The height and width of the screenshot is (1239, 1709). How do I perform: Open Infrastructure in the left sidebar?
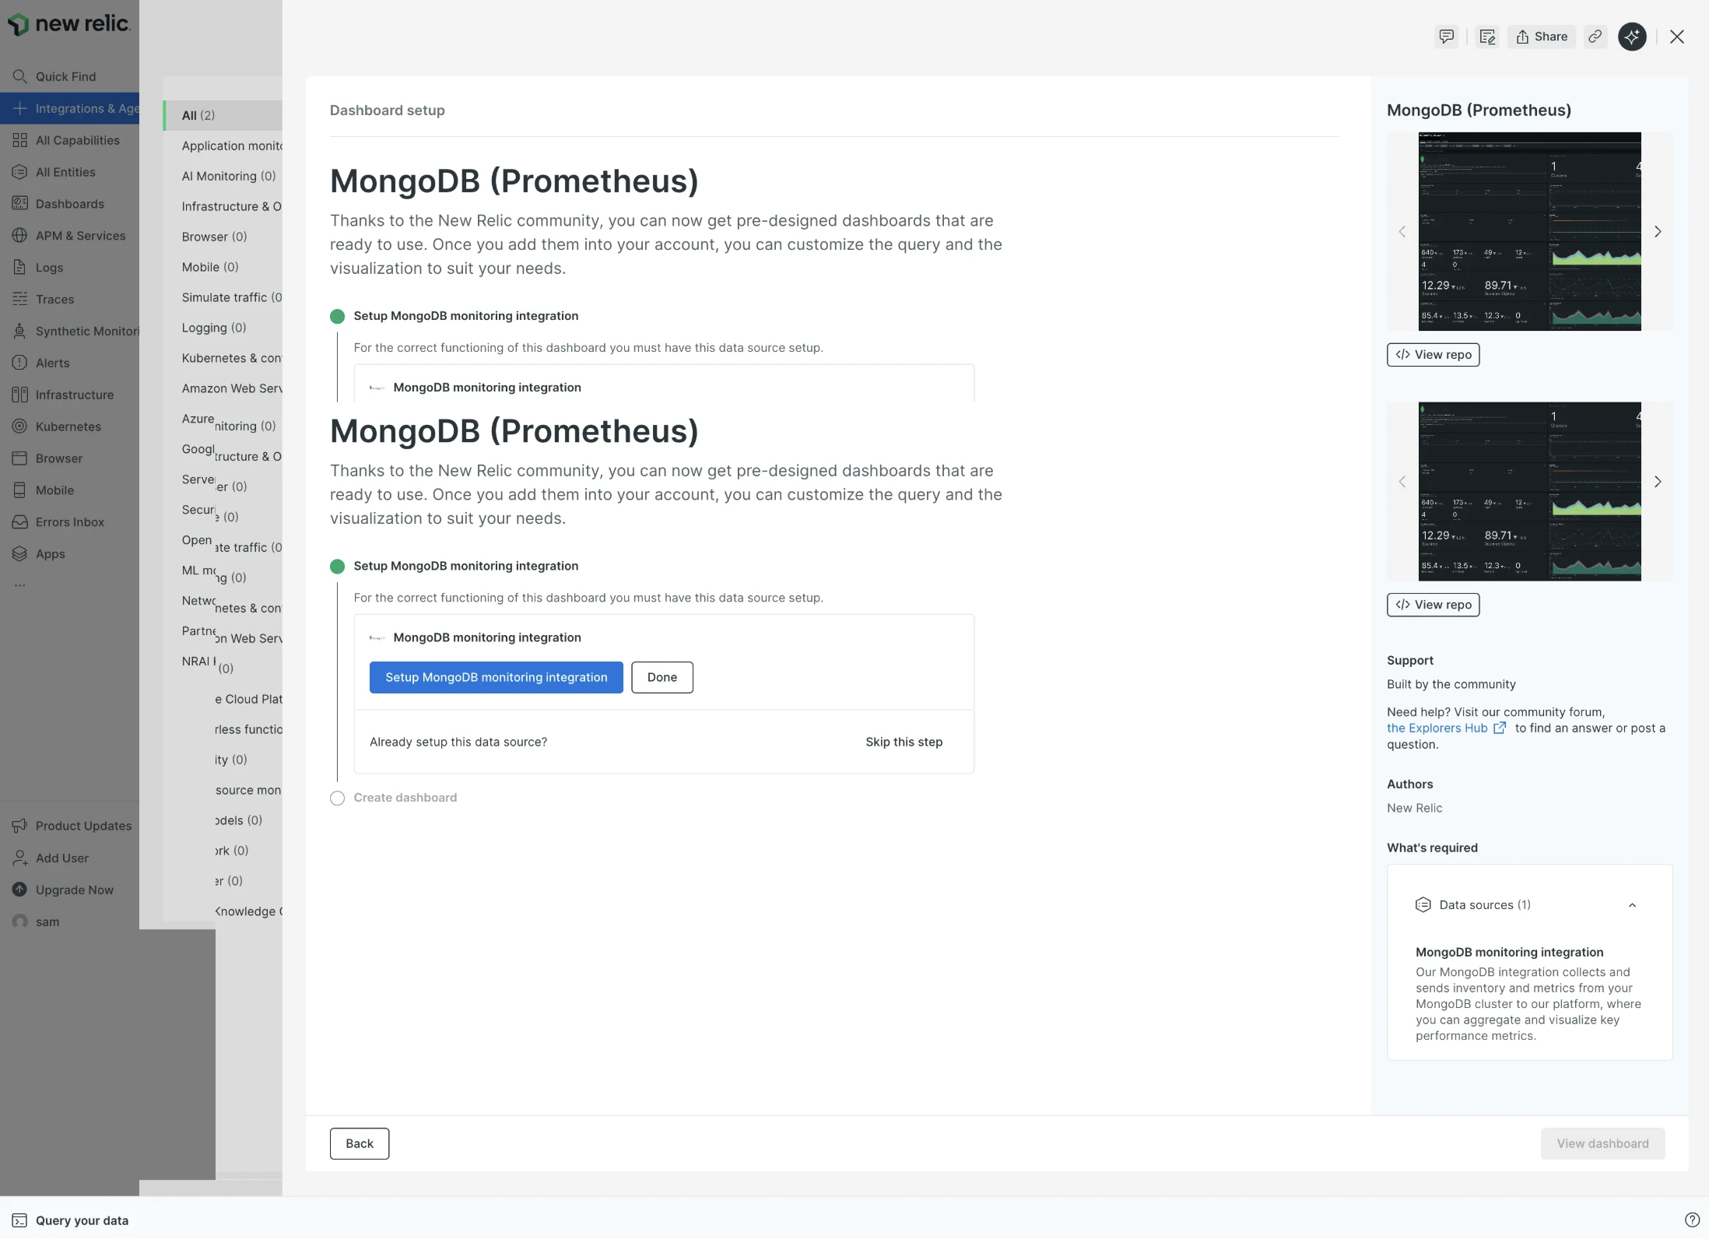pyautogui.click(x=63, y=395)
